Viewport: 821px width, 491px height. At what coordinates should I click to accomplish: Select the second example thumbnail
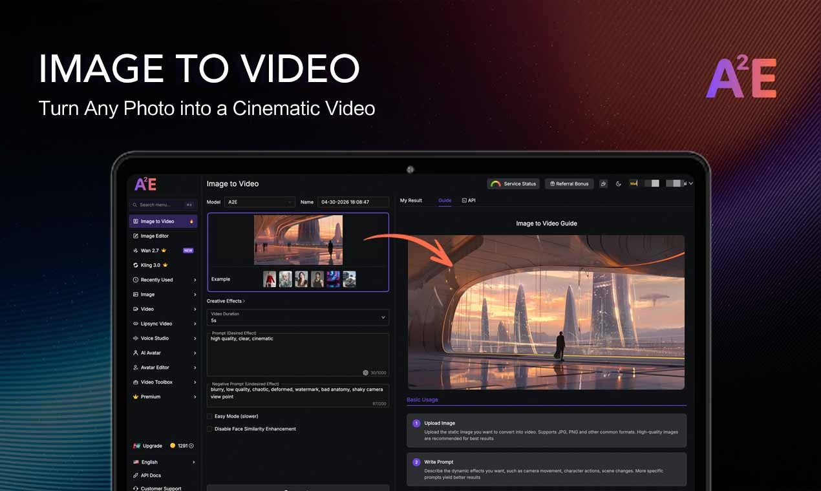pos(285,279)
